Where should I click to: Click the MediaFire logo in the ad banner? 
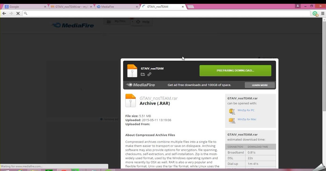coord(140,85)
